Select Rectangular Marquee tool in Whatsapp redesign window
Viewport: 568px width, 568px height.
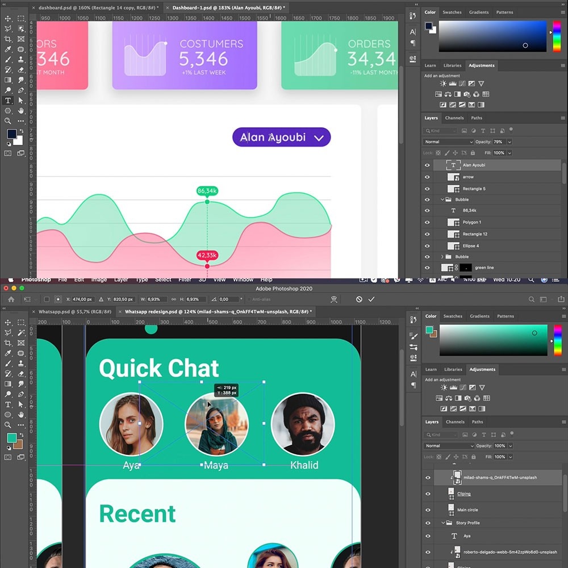pos(21,323)
